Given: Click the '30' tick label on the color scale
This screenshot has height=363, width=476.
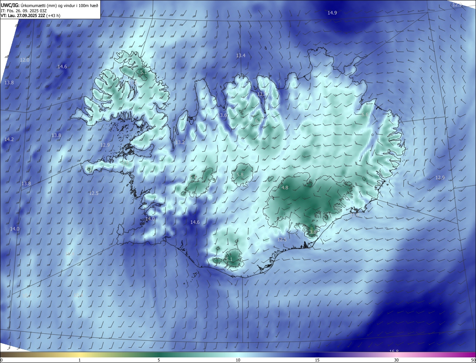Looking at the screenshot, I should (x=396, y=360).
